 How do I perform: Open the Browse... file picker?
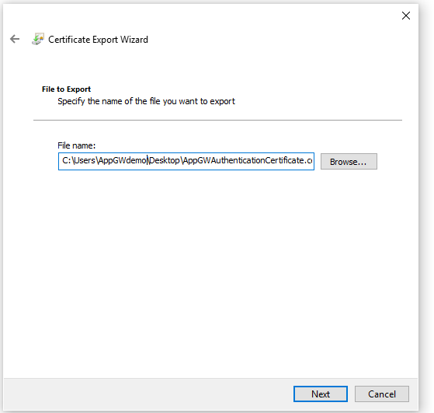(349, 162)
